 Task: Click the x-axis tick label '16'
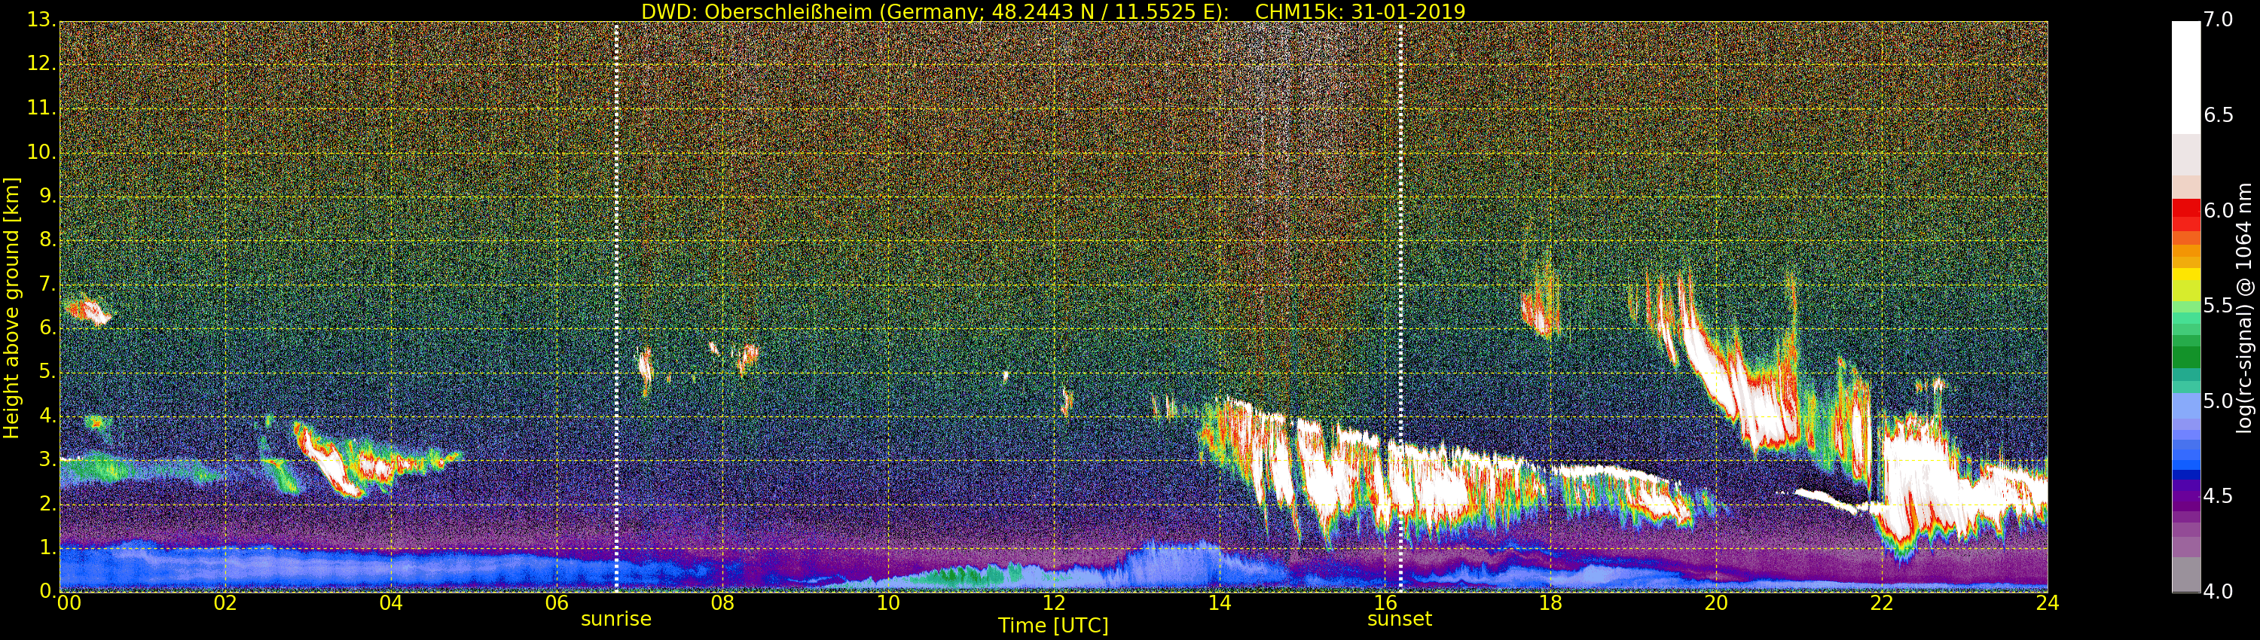1385,602
